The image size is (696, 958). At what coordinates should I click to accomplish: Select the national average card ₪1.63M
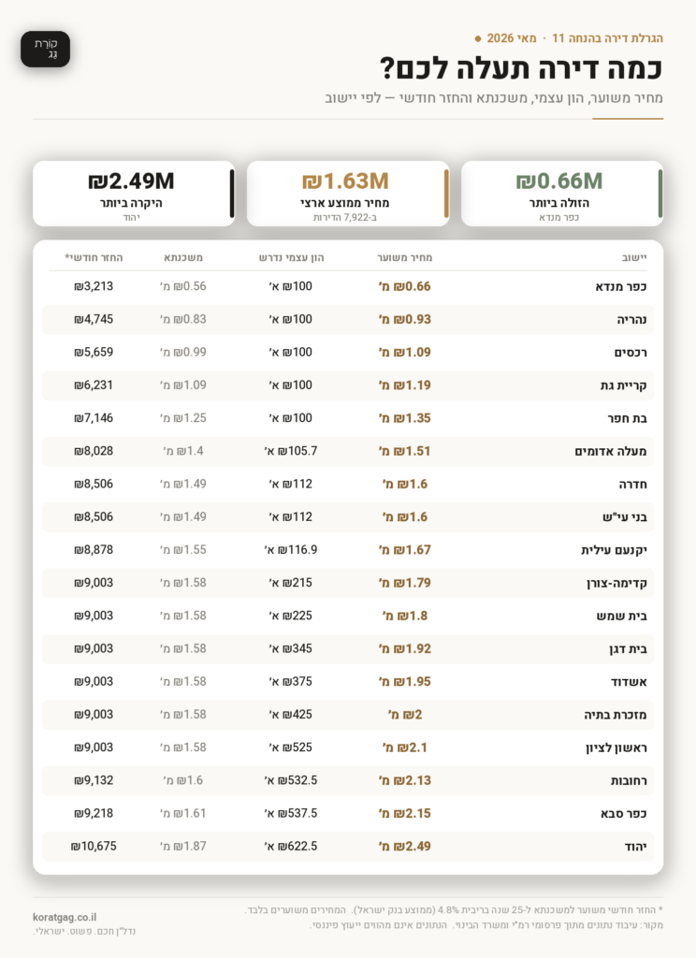348,194
